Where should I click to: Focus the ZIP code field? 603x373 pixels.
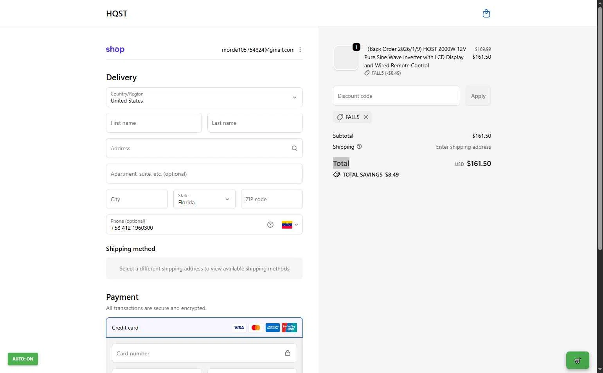tap(272, 199)
